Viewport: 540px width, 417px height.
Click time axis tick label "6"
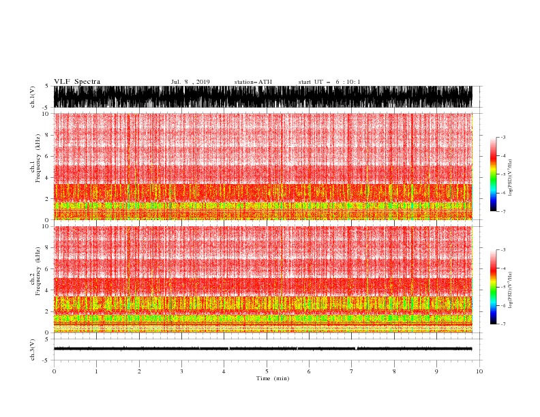click(309, 371)
